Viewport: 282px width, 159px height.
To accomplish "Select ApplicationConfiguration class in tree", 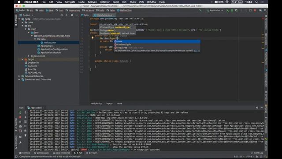I will pos(54,49).
